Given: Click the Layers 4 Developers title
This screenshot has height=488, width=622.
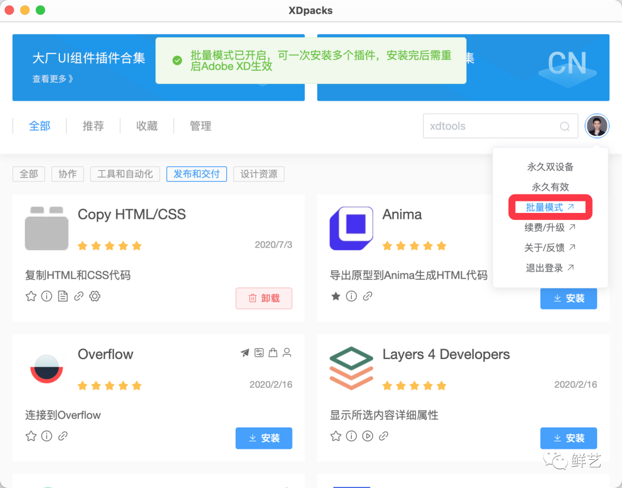Looking at the screenshot, I should [446, 354].
